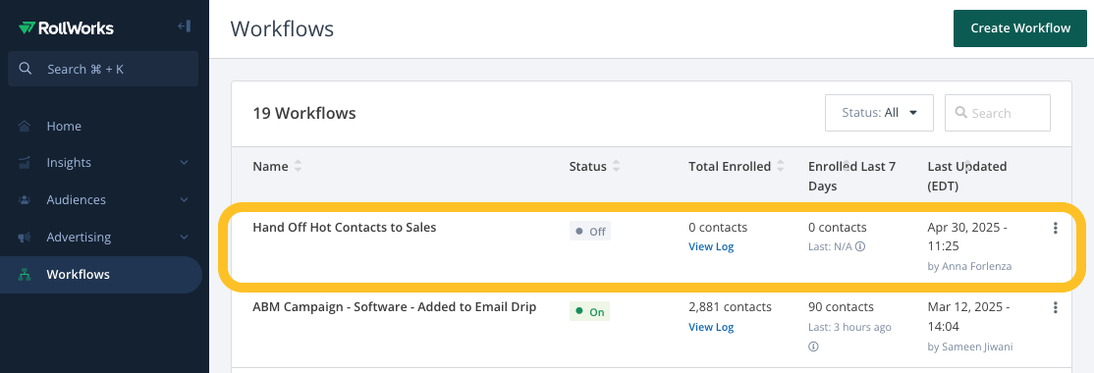Click the search magnifier icon in sidebar
1094x373 pixels.
pos(26,69)
